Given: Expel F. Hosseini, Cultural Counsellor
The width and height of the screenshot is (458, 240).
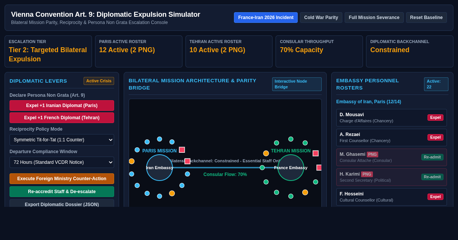Looking at the screenshot, I should (x=435, y=197).
